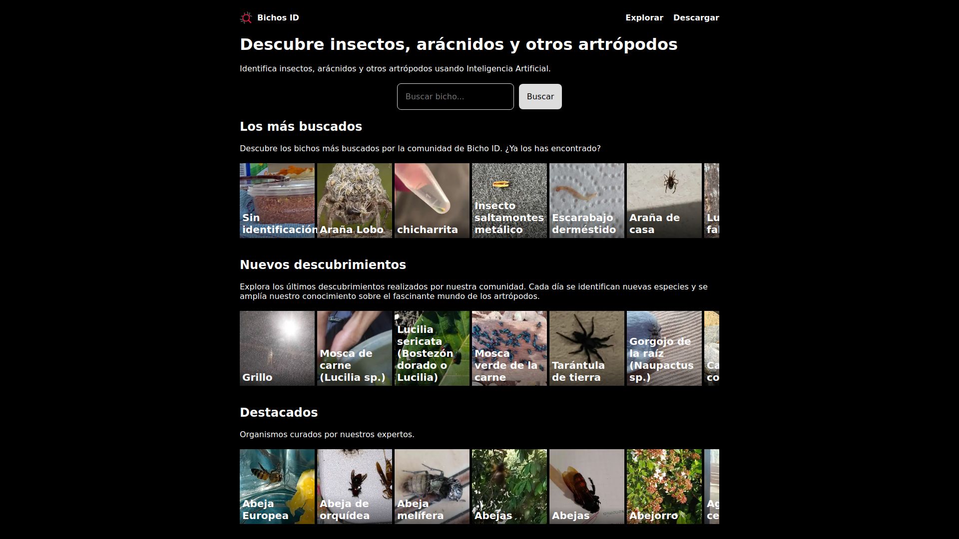Select the chicharrita card

432,201
